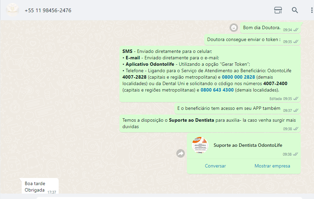Click the bold 'Aplicativo Odontolife' text
The image size is (314, 199).
pyautogui.click(x=150, y=64)
